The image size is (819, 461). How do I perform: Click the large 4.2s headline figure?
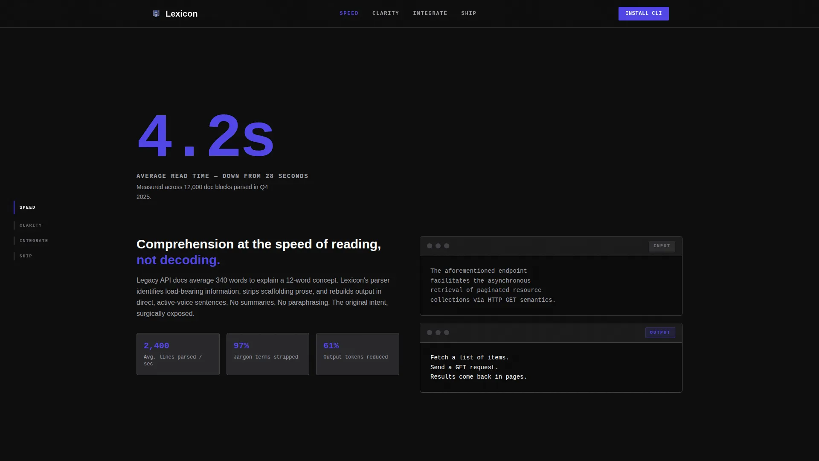205,136
